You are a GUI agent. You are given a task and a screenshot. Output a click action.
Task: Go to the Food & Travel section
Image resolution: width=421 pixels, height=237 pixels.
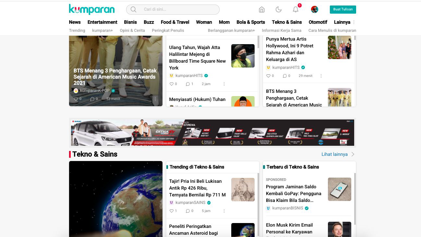click(x=175, y=22)
